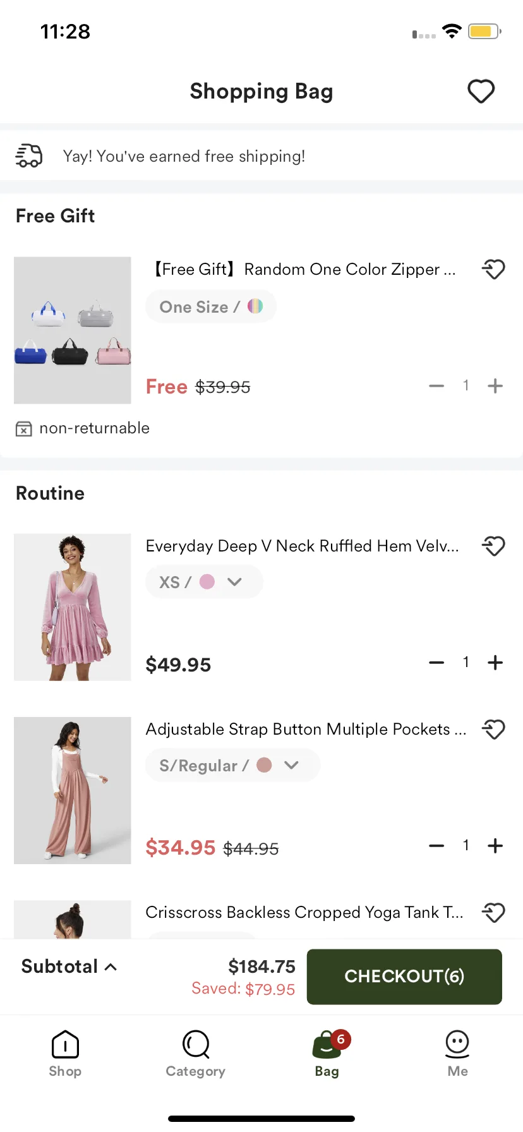Increase quantity of Adjustable Strap jumpsuit
The image size is (523, 1132).
[x=495, y=846]
